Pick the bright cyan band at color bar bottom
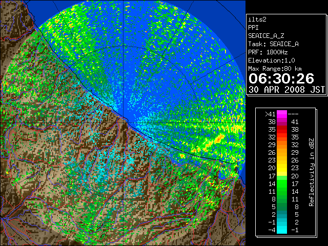This screenshot has height=246, width=328. tap(282, 230)
